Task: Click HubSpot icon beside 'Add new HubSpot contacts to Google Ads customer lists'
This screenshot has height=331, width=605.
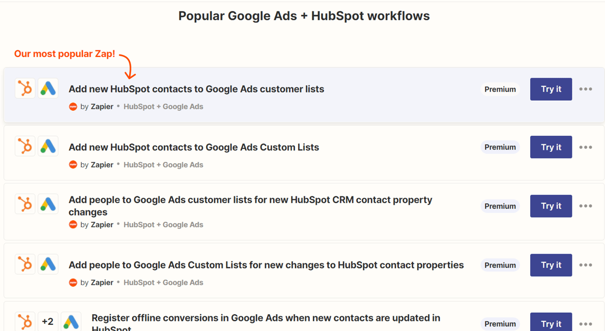Action: coord(25,88)
